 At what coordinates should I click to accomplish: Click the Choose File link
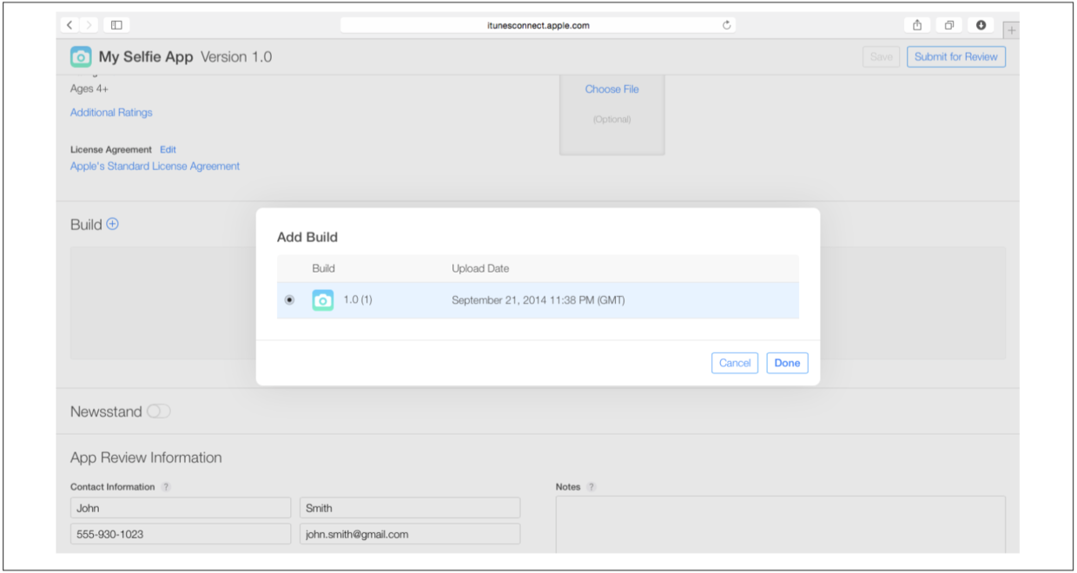point(611,89)
